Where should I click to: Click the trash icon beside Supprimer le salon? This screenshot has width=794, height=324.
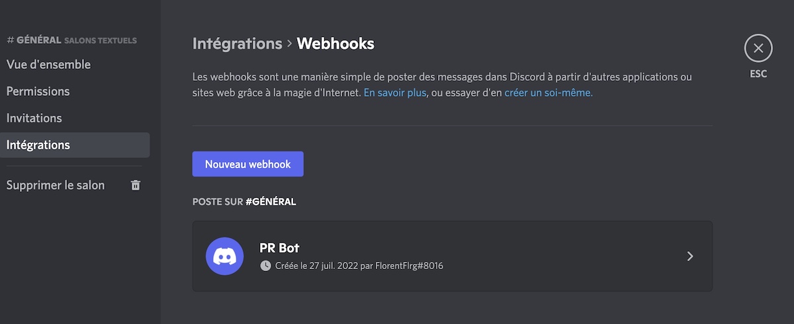coord(136,185)
